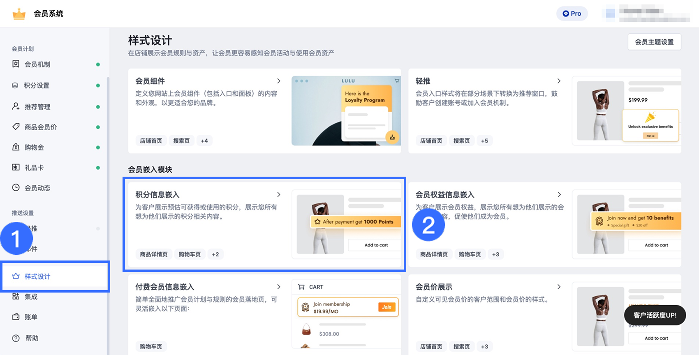Expand the 会员价展示 card arrow
This screenshot has height=355, width=699.
point(559,287)
